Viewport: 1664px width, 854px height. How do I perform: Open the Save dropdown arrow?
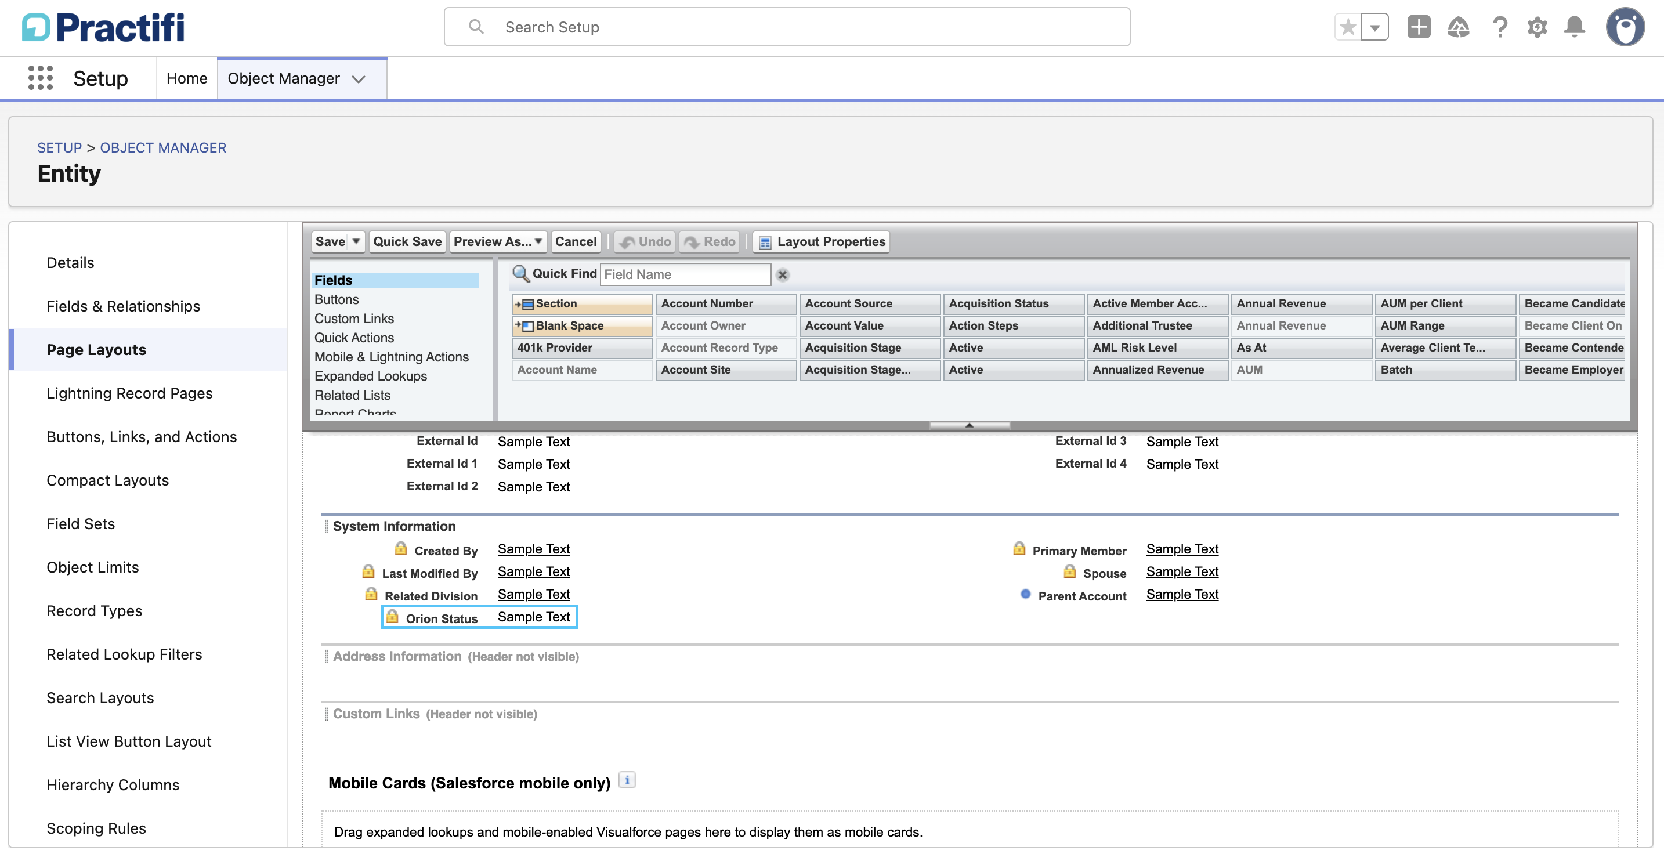[x=356, y=241]
